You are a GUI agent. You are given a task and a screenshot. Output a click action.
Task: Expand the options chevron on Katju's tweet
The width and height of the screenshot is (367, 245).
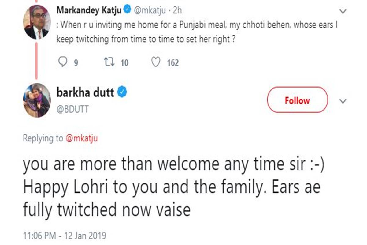pyautogui.click(x=343, y=11)
